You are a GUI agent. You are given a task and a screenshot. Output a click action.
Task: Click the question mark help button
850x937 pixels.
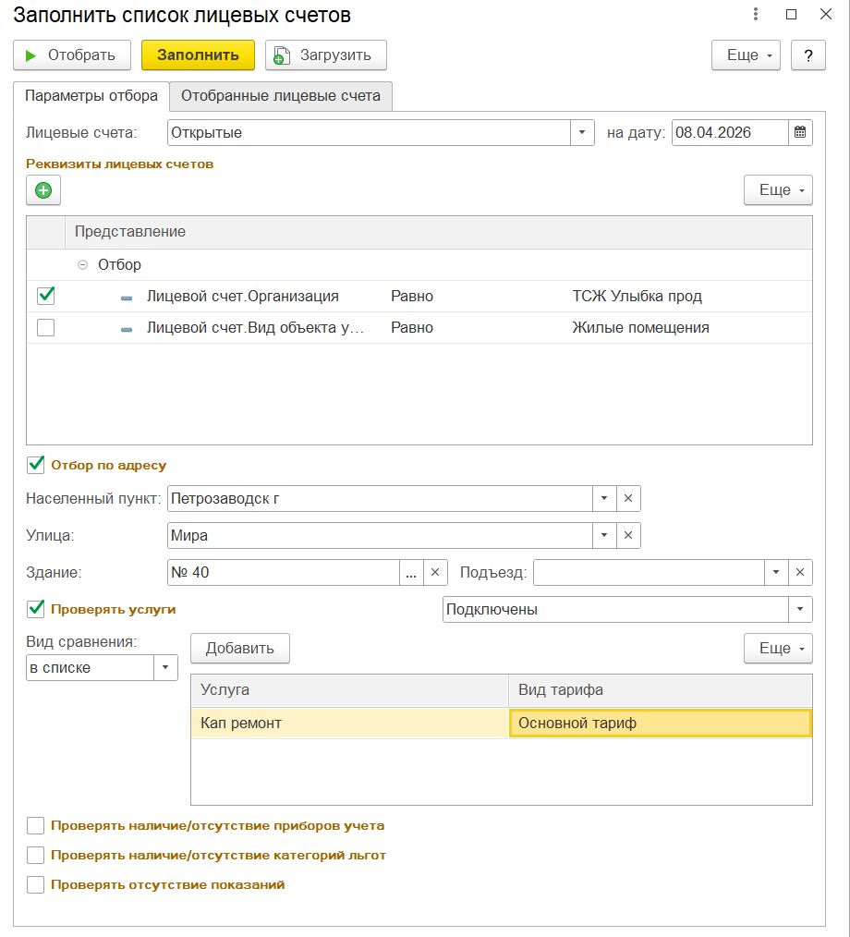coord(808,55)
